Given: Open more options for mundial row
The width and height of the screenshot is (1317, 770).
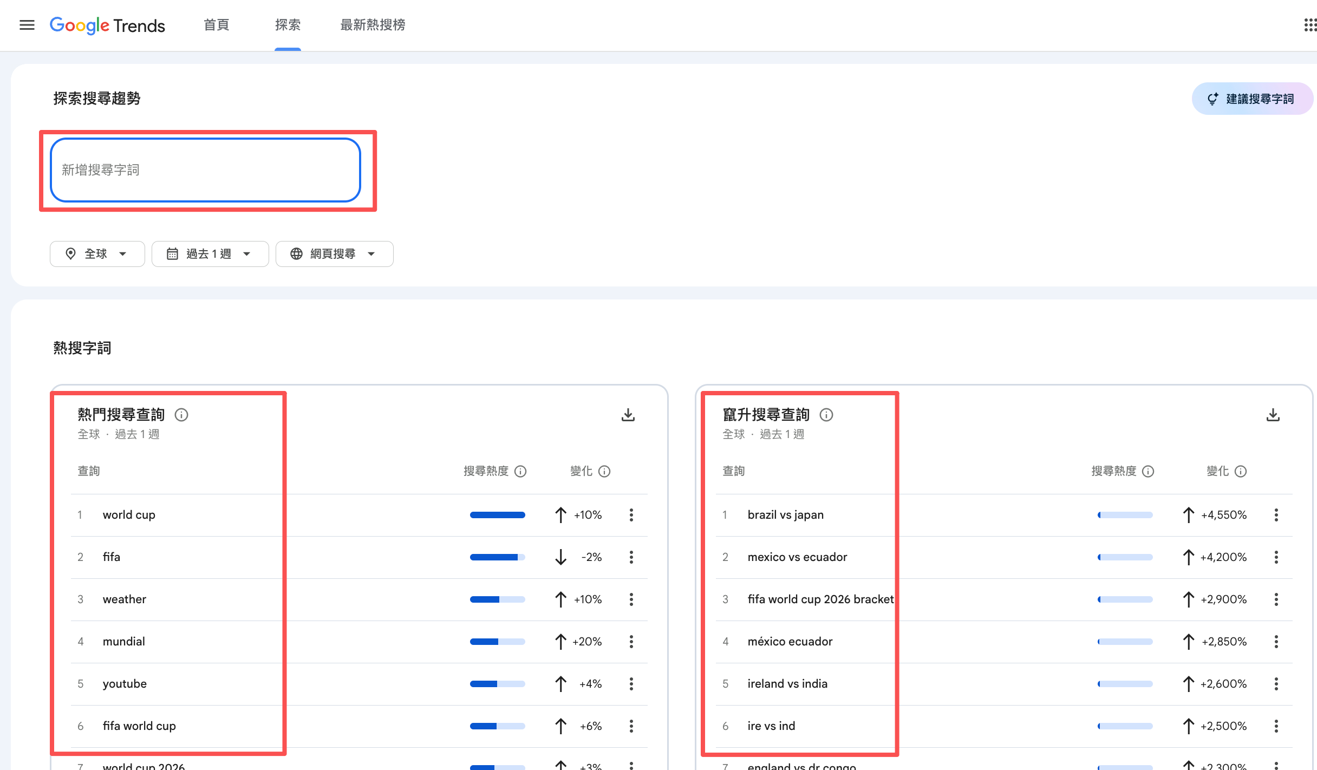Looking at the screenshot, I should point(631,642).
